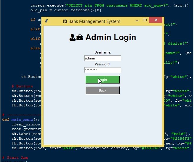Focus the Password input field
The width and height of the screenshot is (194, 162).
tap(102, 70)
